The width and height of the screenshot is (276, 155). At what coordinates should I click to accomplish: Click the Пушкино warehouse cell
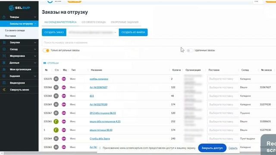(x=245, y=113)
